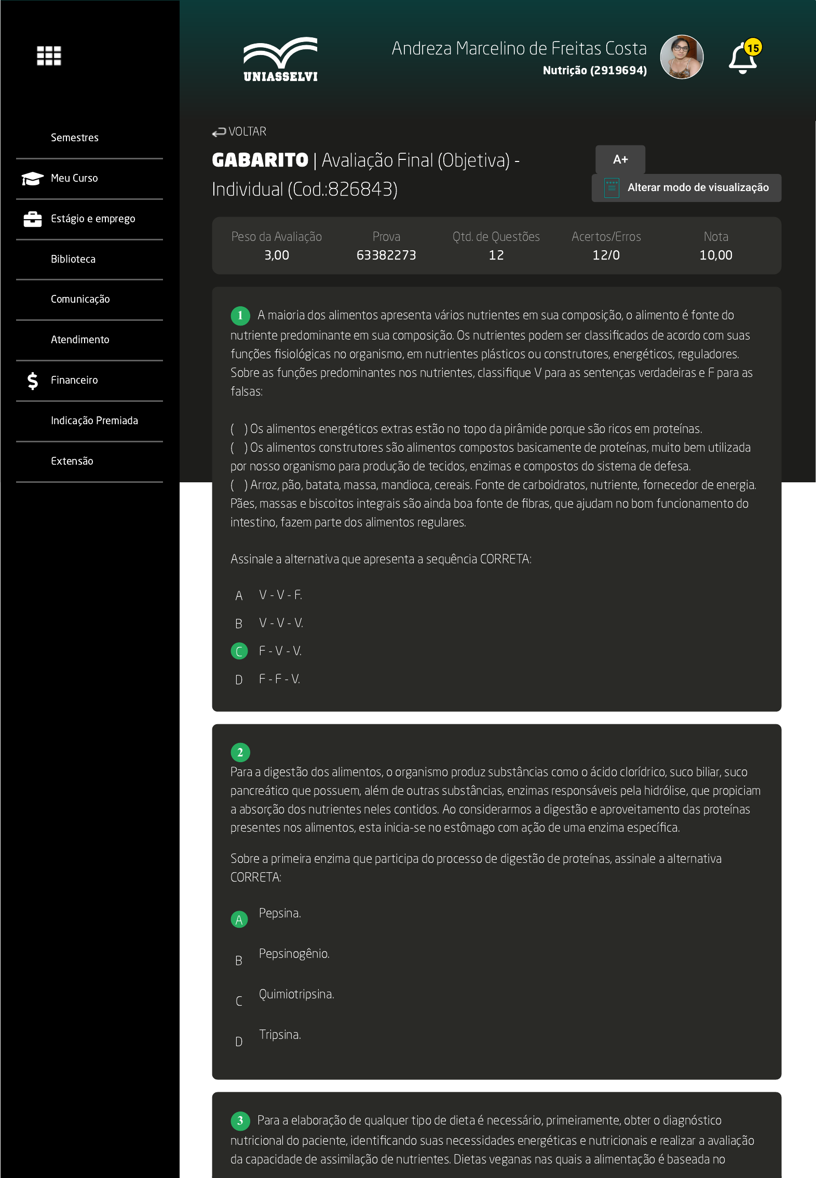
Task: Click the notification bell icon
Action: (x=743, y=58)
